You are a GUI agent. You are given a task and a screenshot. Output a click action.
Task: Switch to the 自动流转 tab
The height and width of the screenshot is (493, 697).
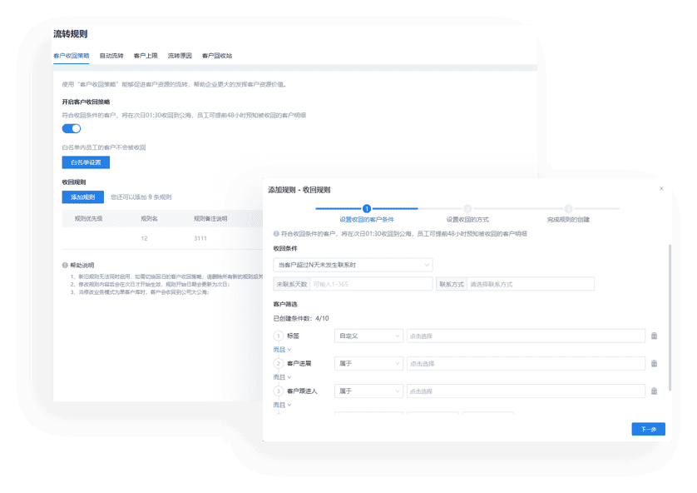click(111, 56)
